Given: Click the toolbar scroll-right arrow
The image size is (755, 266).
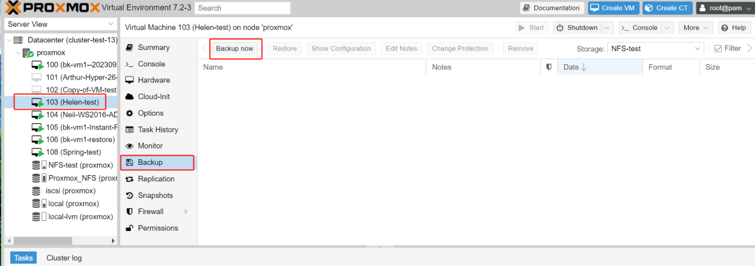Looking at the screenshot, I should (x=748, y=49).
